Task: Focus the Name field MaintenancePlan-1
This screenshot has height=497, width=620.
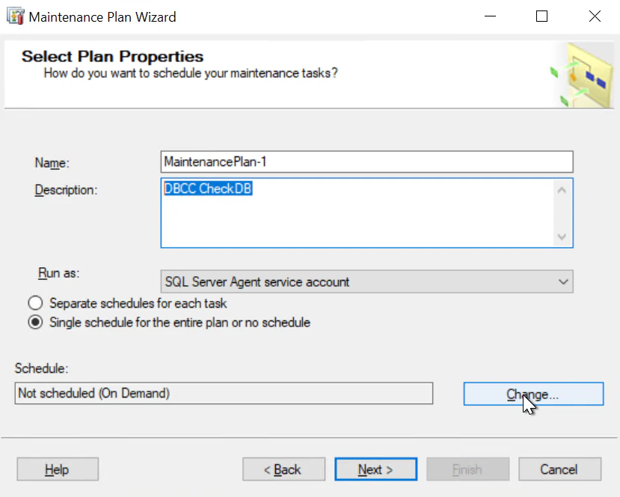Action: [366, 162]
